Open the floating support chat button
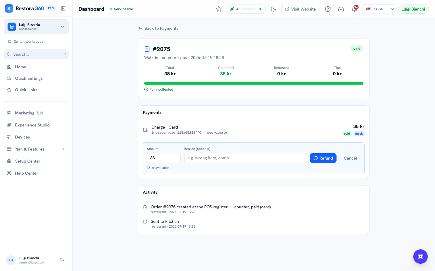 pos(420,257)
